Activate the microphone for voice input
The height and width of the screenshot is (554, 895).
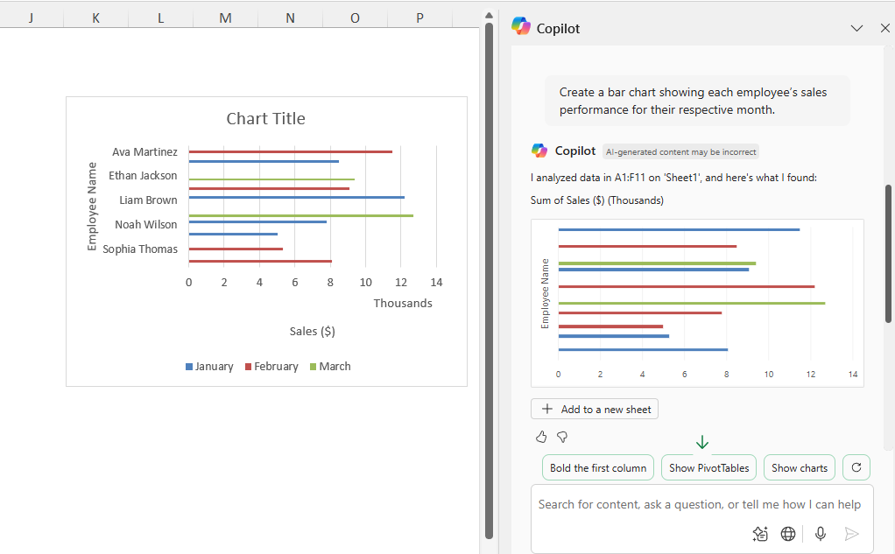[821, 533]
